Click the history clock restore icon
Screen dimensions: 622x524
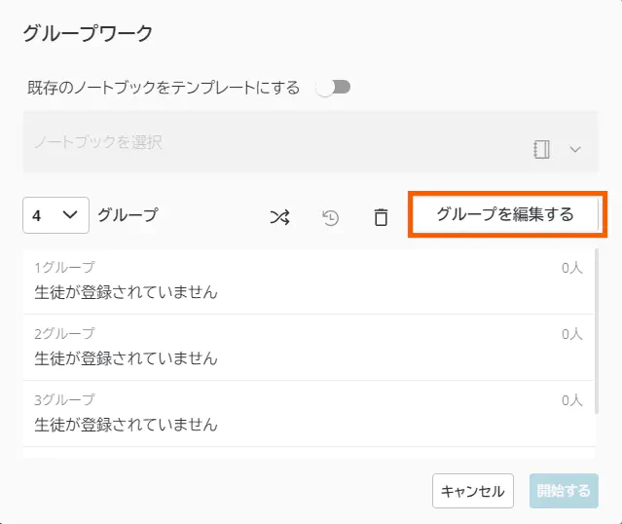point(331,217)
